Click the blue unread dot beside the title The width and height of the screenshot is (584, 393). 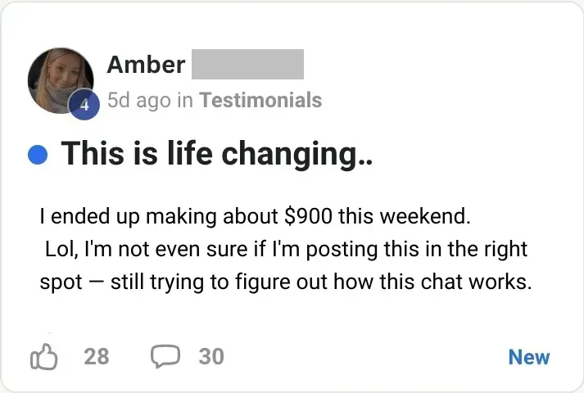click(x=38, y=154)
